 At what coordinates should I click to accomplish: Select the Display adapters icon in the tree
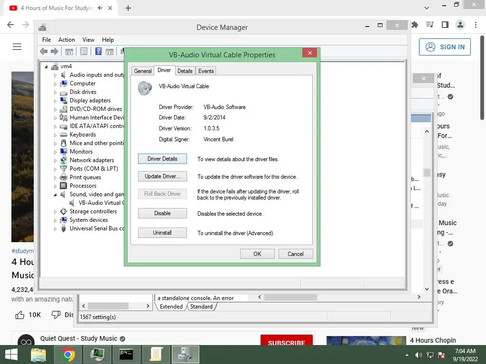click(x=64, y=100)
